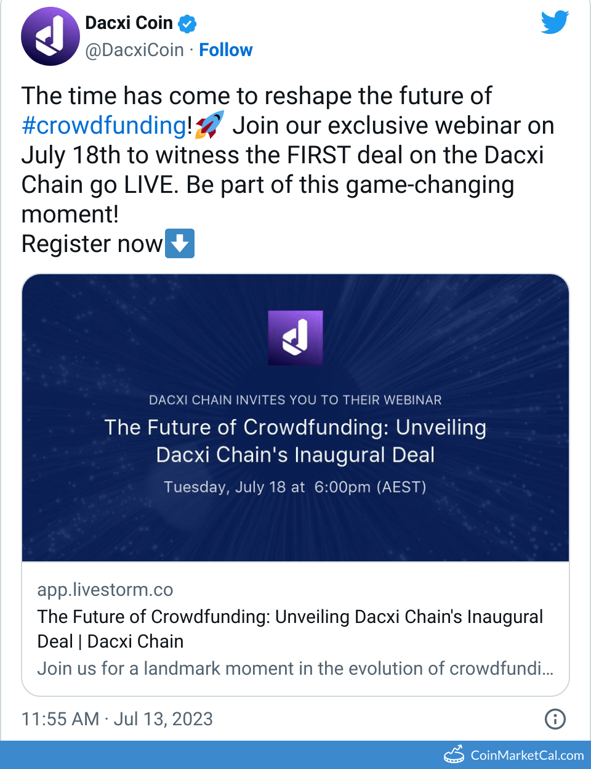This screenshot has width=591, height=769.
Task: Open the app.livestorm.co domain link
Action: point(105,590)
